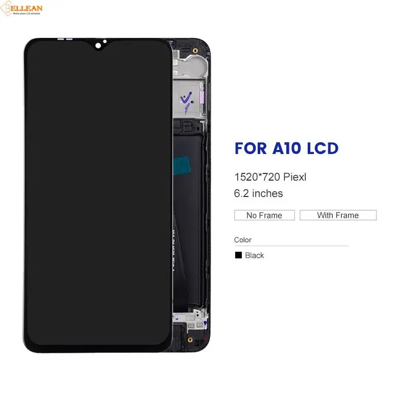Viewport: 409px width, 395px height.
Task: Click the gold screw at the frame bottom
Action: pyautogui.click(x=190, y=340)
